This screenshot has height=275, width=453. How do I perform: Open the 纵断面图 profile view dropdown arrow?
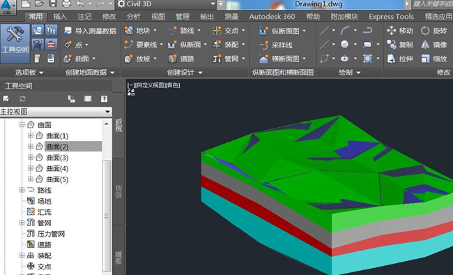(304, 31)
